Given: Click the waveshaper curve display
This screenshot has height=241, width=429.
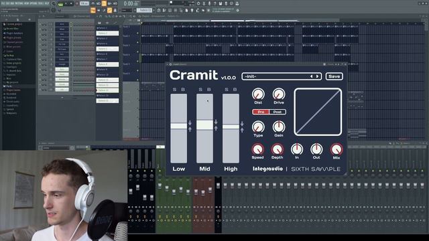Looking at the screenshot, I should [x=318, y=112].
